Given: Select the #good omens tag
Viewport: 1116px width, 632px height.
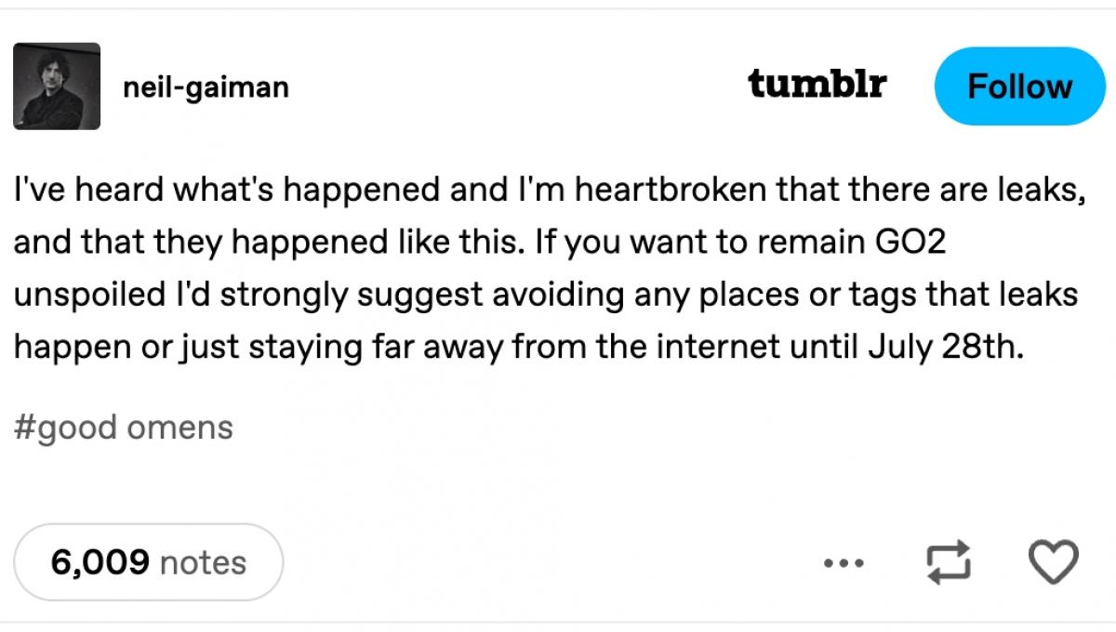Looking at the screenshot, I should tap(123, 428).
